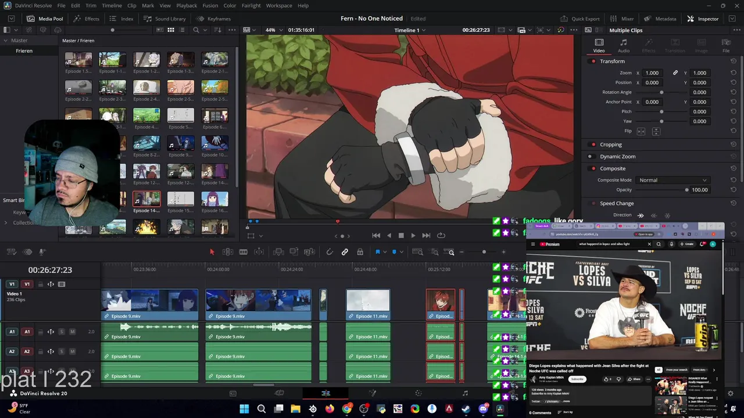The height and width of the screenshot is (418, 744).
Task: Toggle the Linked Selection chain icon
Action: [345, 252]
